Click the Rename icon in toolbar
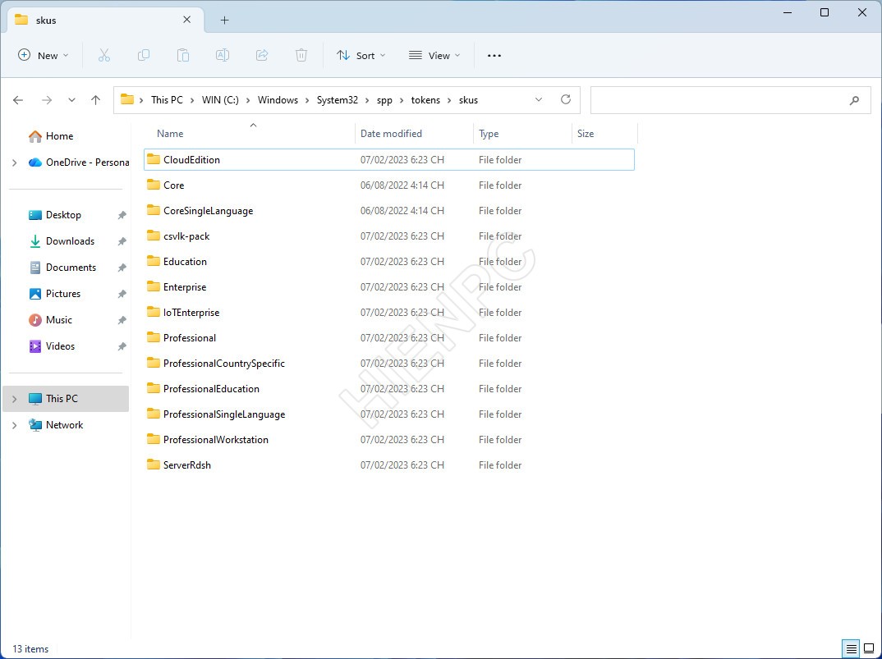Viewport: 882px width, 659px height. pyautogui.click(x=223, y=55)
